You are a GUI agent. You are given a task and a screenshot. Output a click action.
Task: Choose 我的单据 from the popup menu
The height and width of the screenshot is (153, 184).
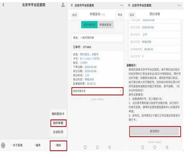pos(58,123)
